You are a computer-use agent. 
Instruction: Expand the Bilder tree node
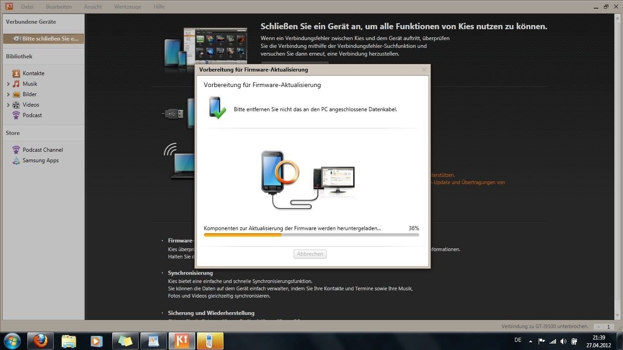click(x=8, y=94)
